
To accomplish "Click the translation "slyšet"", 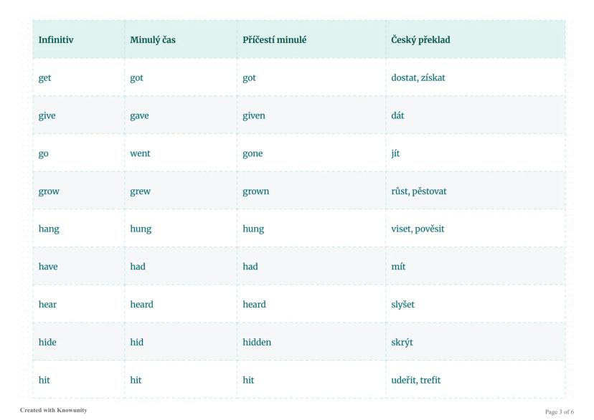I will pos(403,305).
